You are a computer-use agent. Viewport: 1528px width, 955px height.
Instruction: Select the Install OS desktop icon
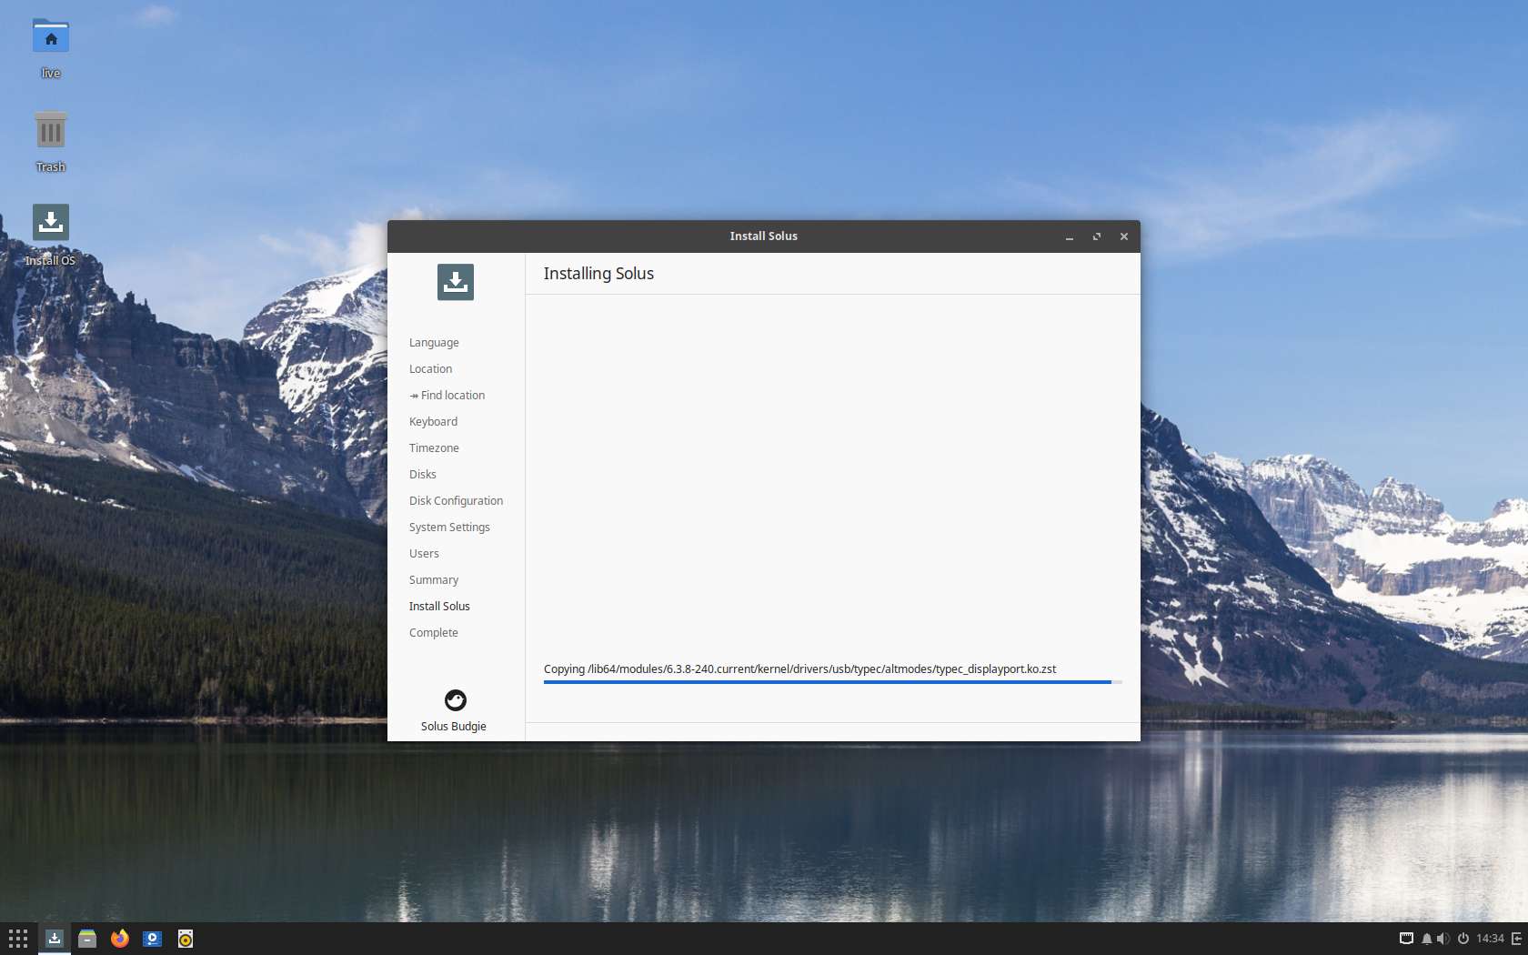click(x=51, y=223)
